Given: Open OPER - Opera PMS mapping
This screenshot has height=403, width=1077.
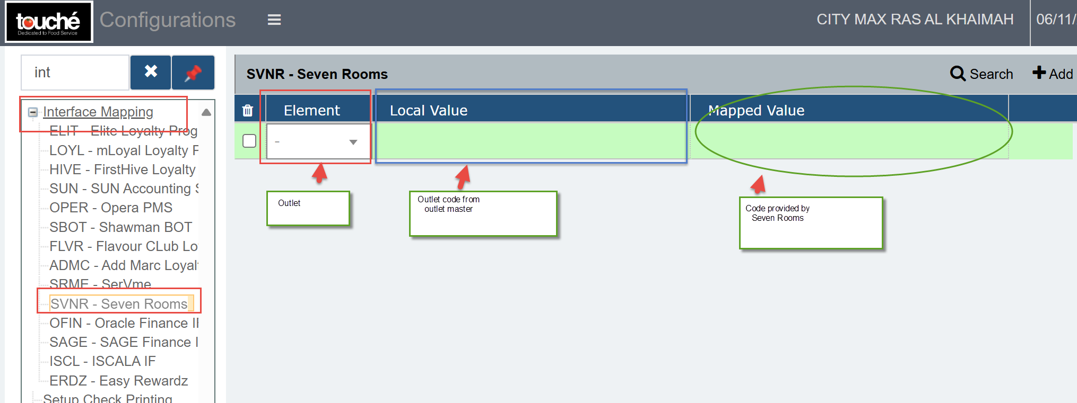Looking at the screenshot, I should [x=110, y=208].
